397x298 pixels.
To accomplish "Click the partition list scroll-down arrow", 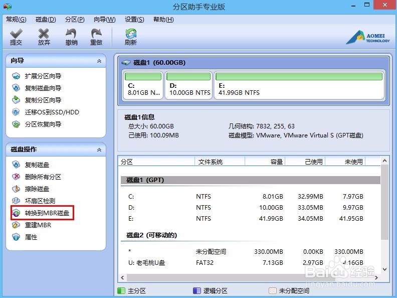I will (x=384, y=269).
